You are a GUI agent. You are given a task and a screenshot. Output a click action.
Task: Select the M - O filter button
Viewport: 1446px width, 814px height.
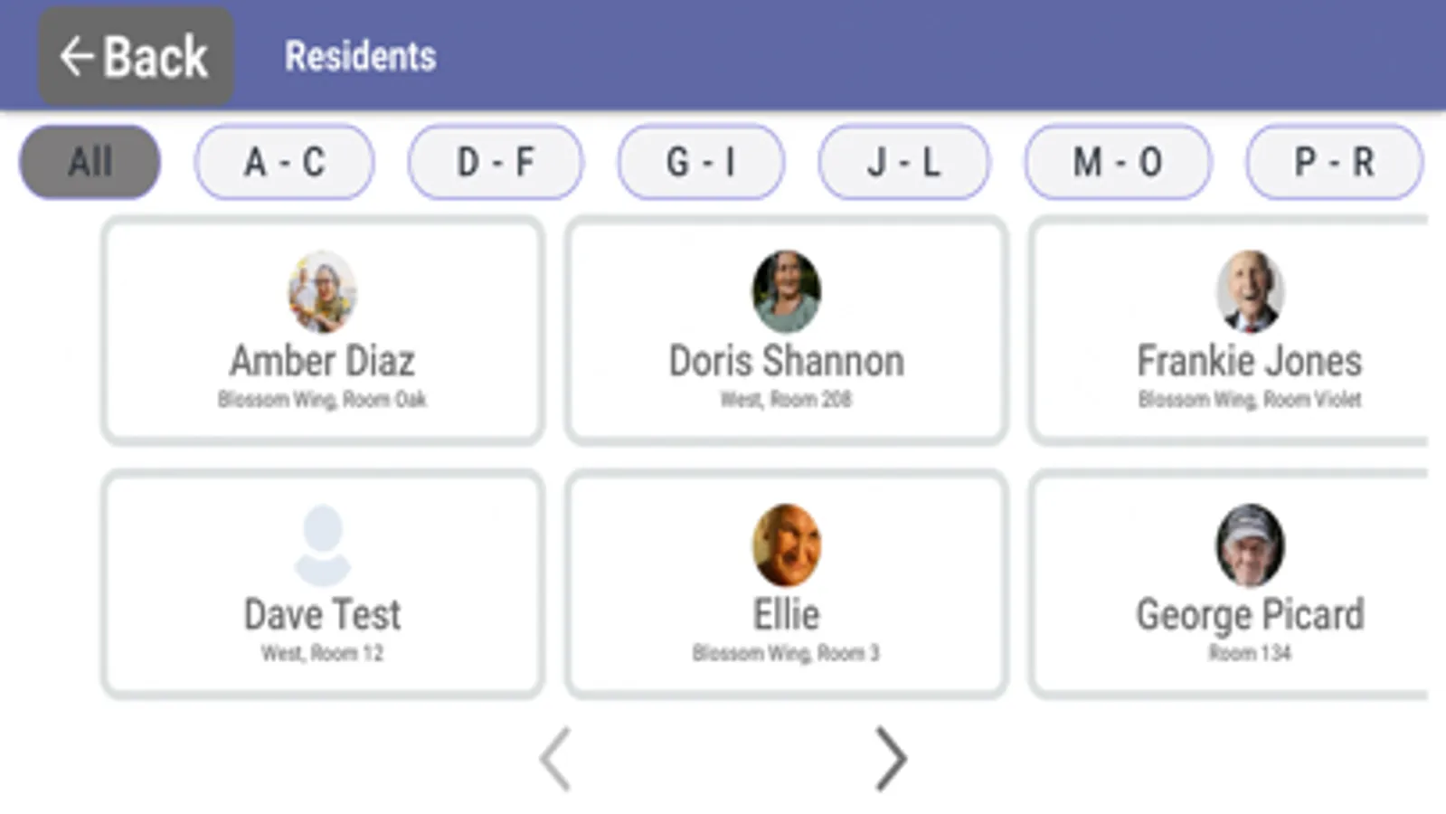click(1117, 161)
